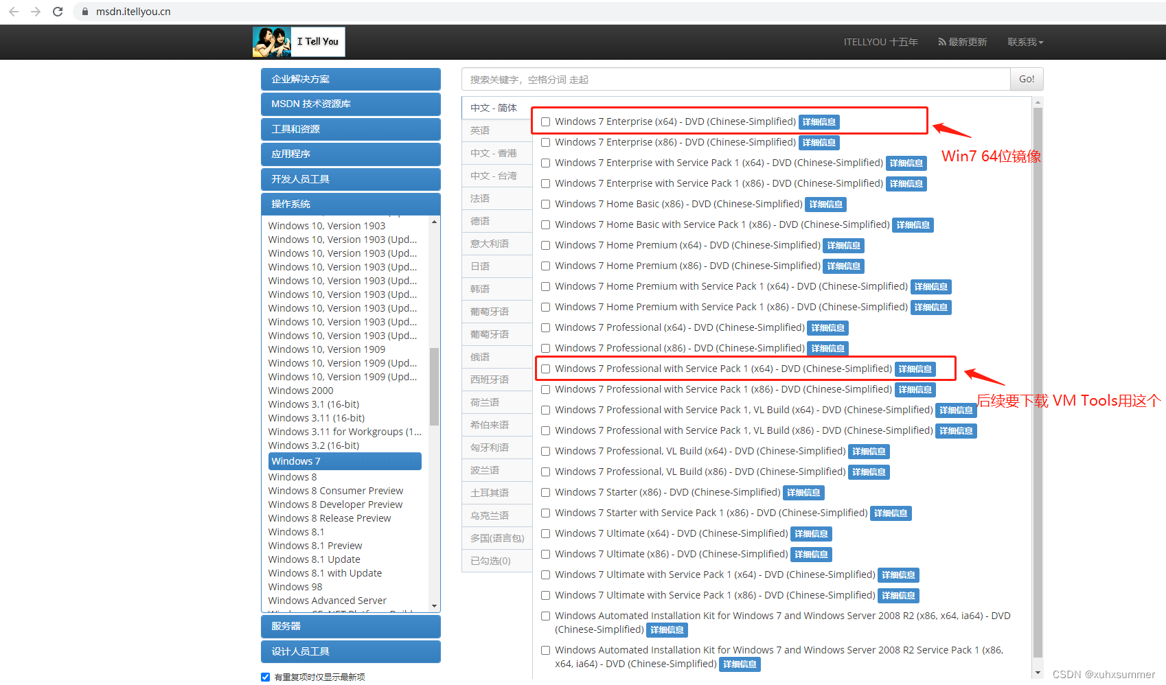The image size is (1166, 685).
Task: Expand the MSDN 技术资源库 panel
Action: (x=351, y=104)
